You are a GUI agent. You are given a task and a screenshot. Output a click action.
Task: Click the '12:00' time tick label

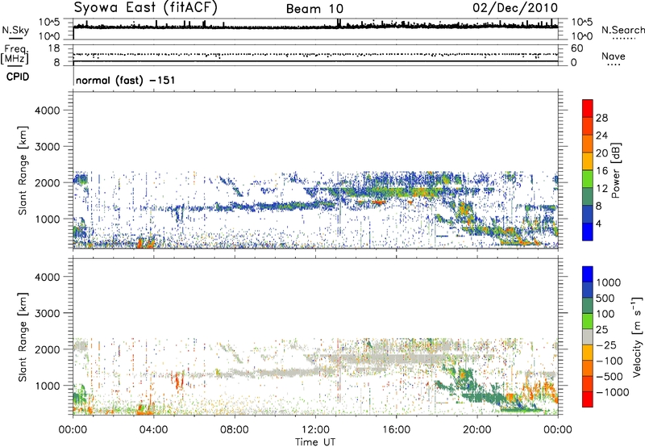pyautogui.click(x=315, y=430)
